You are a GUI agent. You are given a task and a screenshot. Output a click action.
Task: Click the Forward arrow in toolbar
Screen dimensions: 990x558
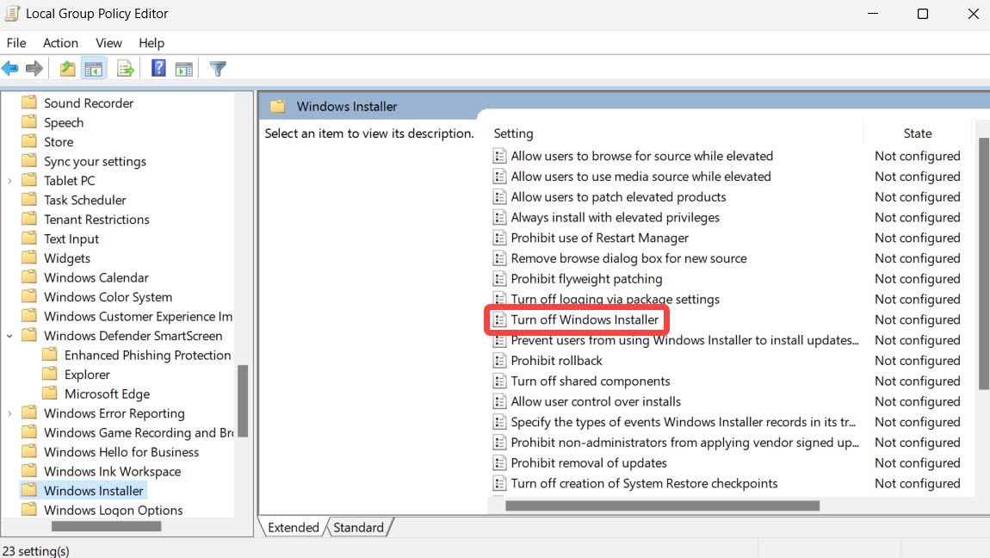click(x=34, y=69)
